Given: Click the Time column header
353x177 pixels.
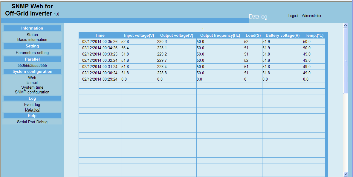Looking at the screenshot, I should [100, 35].
